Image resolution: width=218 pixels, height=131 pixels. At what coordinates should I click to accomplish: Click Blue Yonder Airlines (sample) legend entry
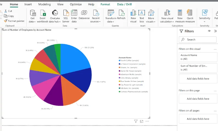point(131,81)
